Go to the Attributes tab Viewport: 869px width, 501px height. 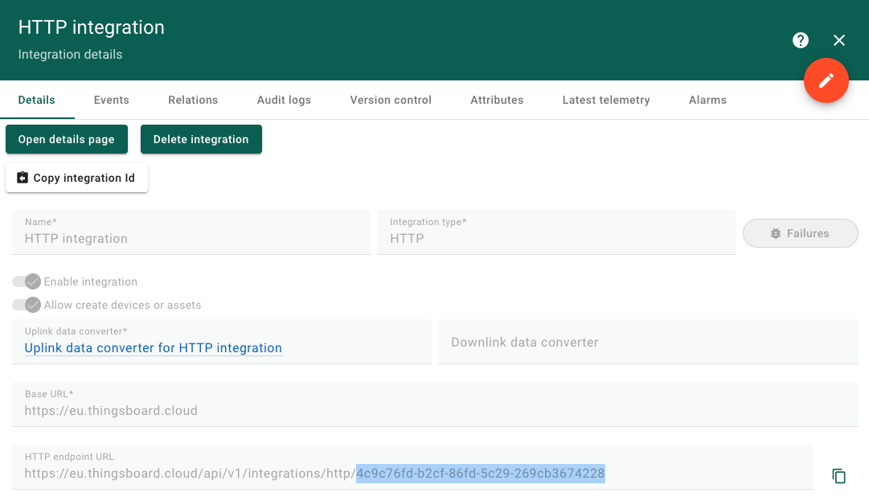click(x=497, y=100)
